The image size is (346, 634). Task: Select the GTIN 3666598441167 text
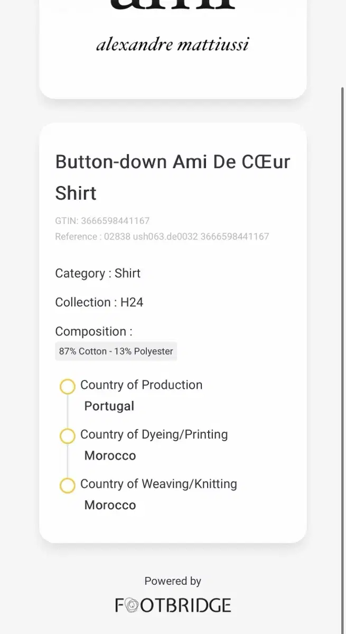[102, 221]
